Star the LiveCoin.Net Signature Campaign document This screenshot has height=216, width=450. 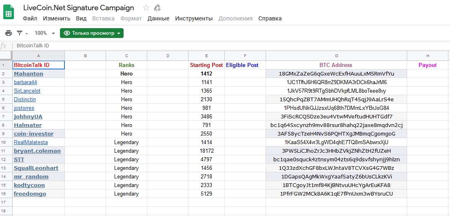pyautogui.click(x=146, y=8)
